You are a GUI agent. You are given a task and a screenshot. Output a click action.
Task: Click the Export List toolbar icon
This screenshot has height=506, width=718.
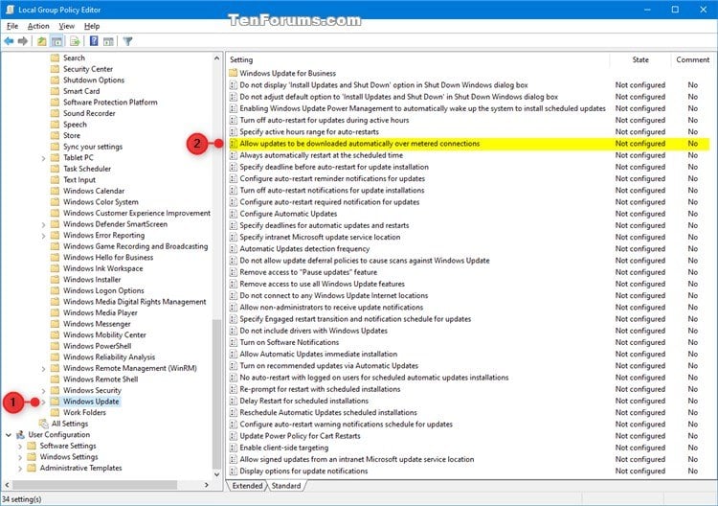(75, 42)
